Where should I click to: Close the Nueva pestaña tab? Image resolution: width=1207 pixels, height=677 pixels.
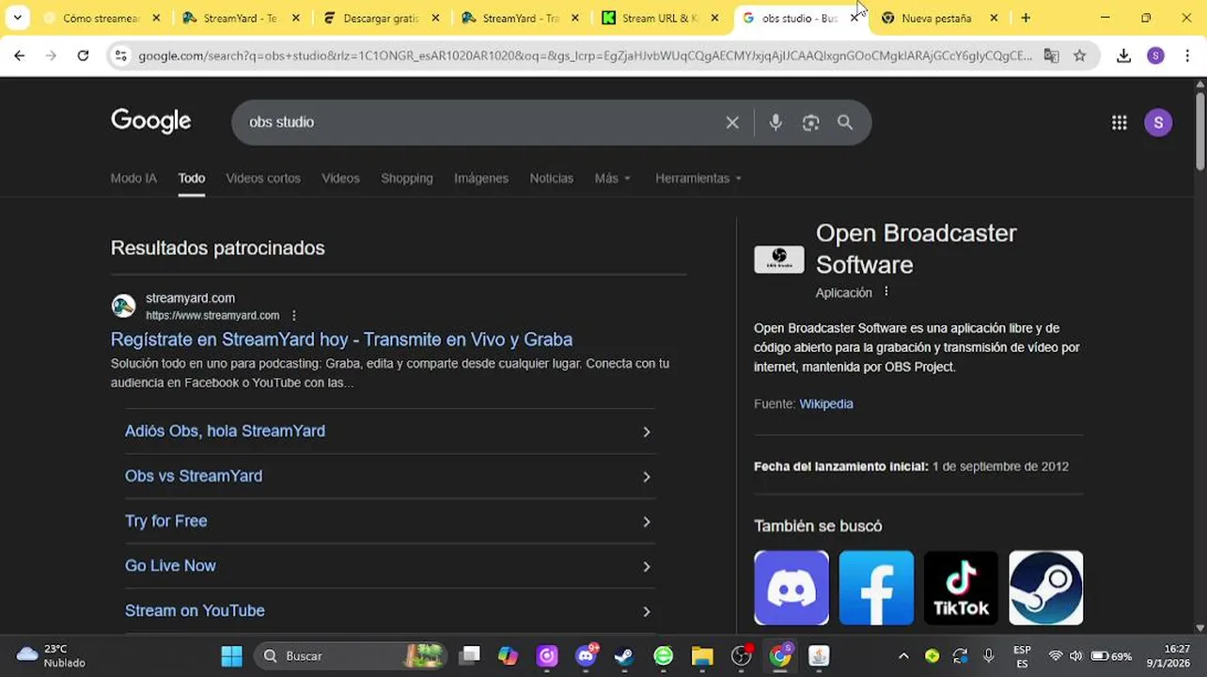[994, 18]
